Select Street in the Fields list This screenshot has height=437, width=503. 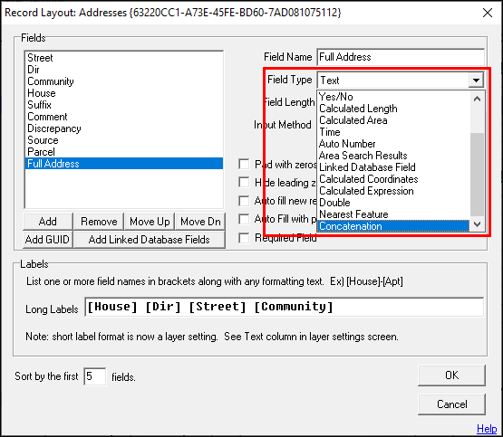pos(124,58)
